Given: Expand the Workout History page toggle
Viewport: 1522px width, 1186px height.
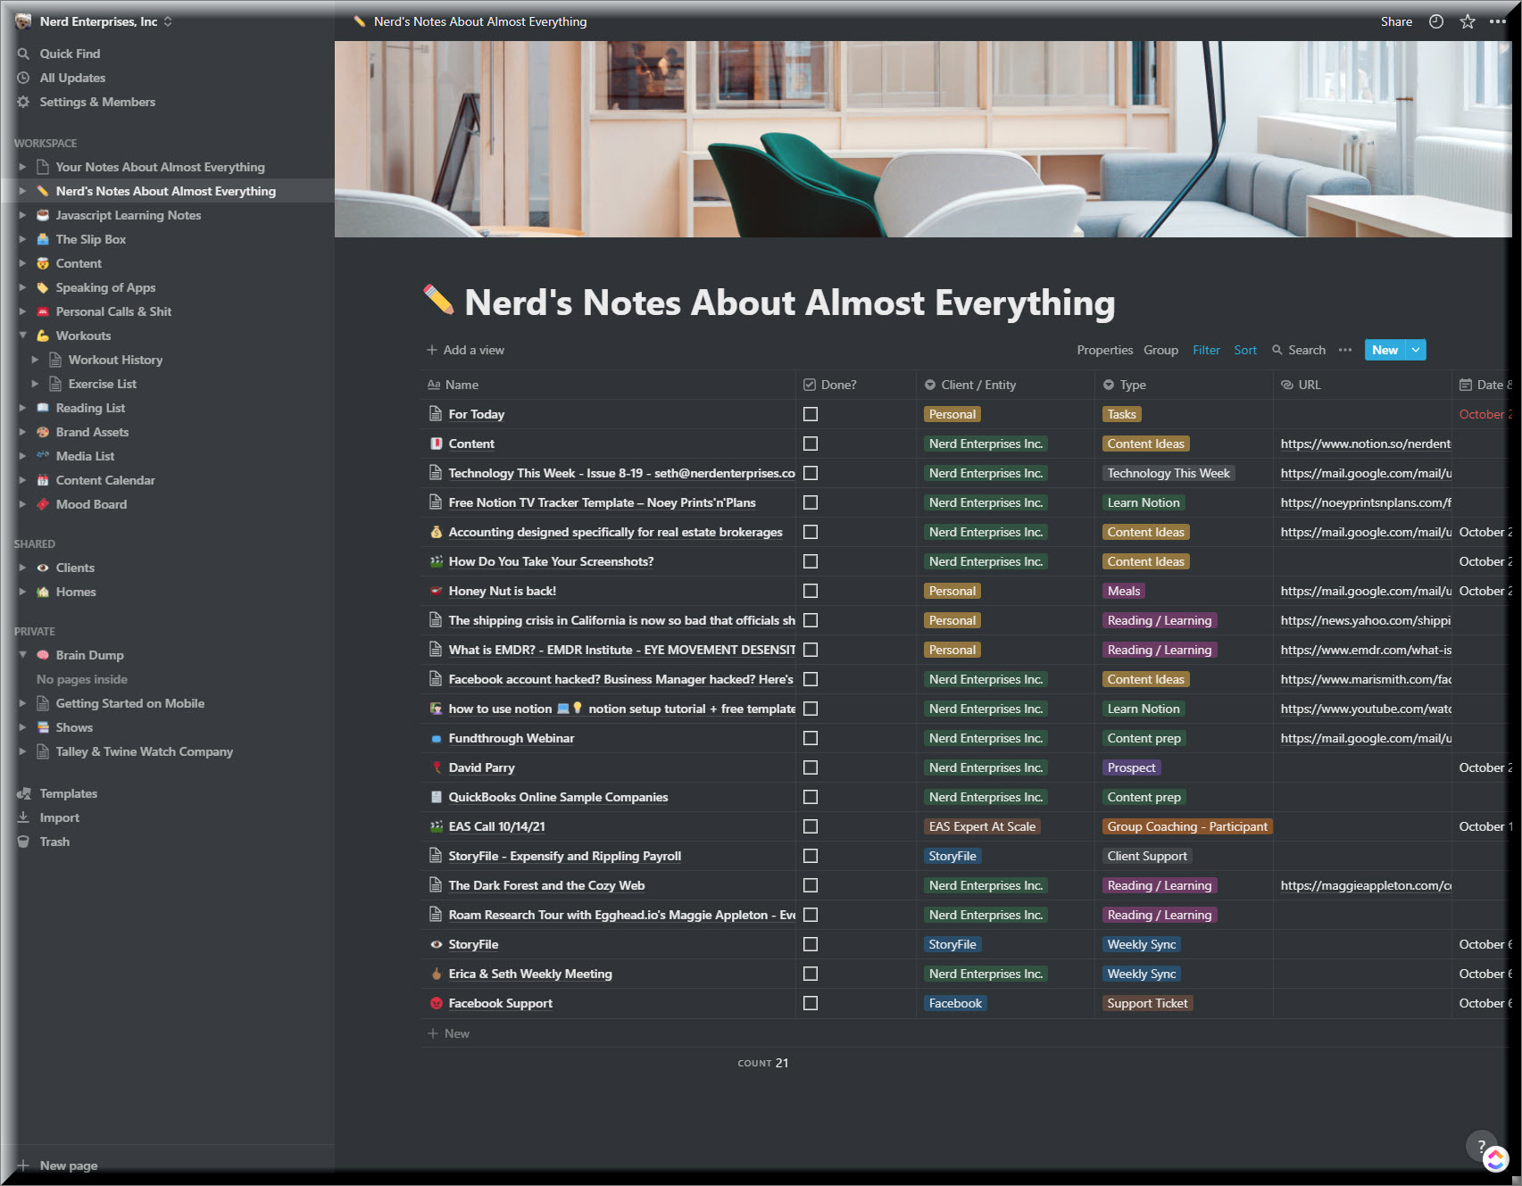Looking at the screenshot, I should [x=35, y=360].
